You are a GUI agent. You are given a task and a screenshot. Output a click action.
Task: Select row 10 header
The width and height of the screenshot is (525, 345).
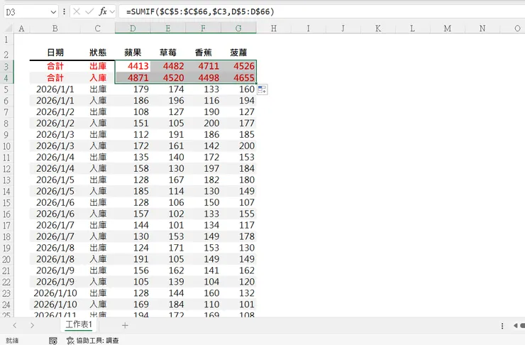point(6,146)
